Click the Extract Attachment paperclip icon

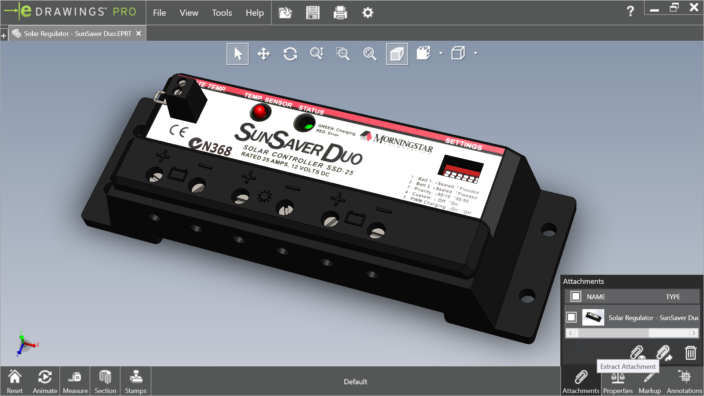point(664,353)
